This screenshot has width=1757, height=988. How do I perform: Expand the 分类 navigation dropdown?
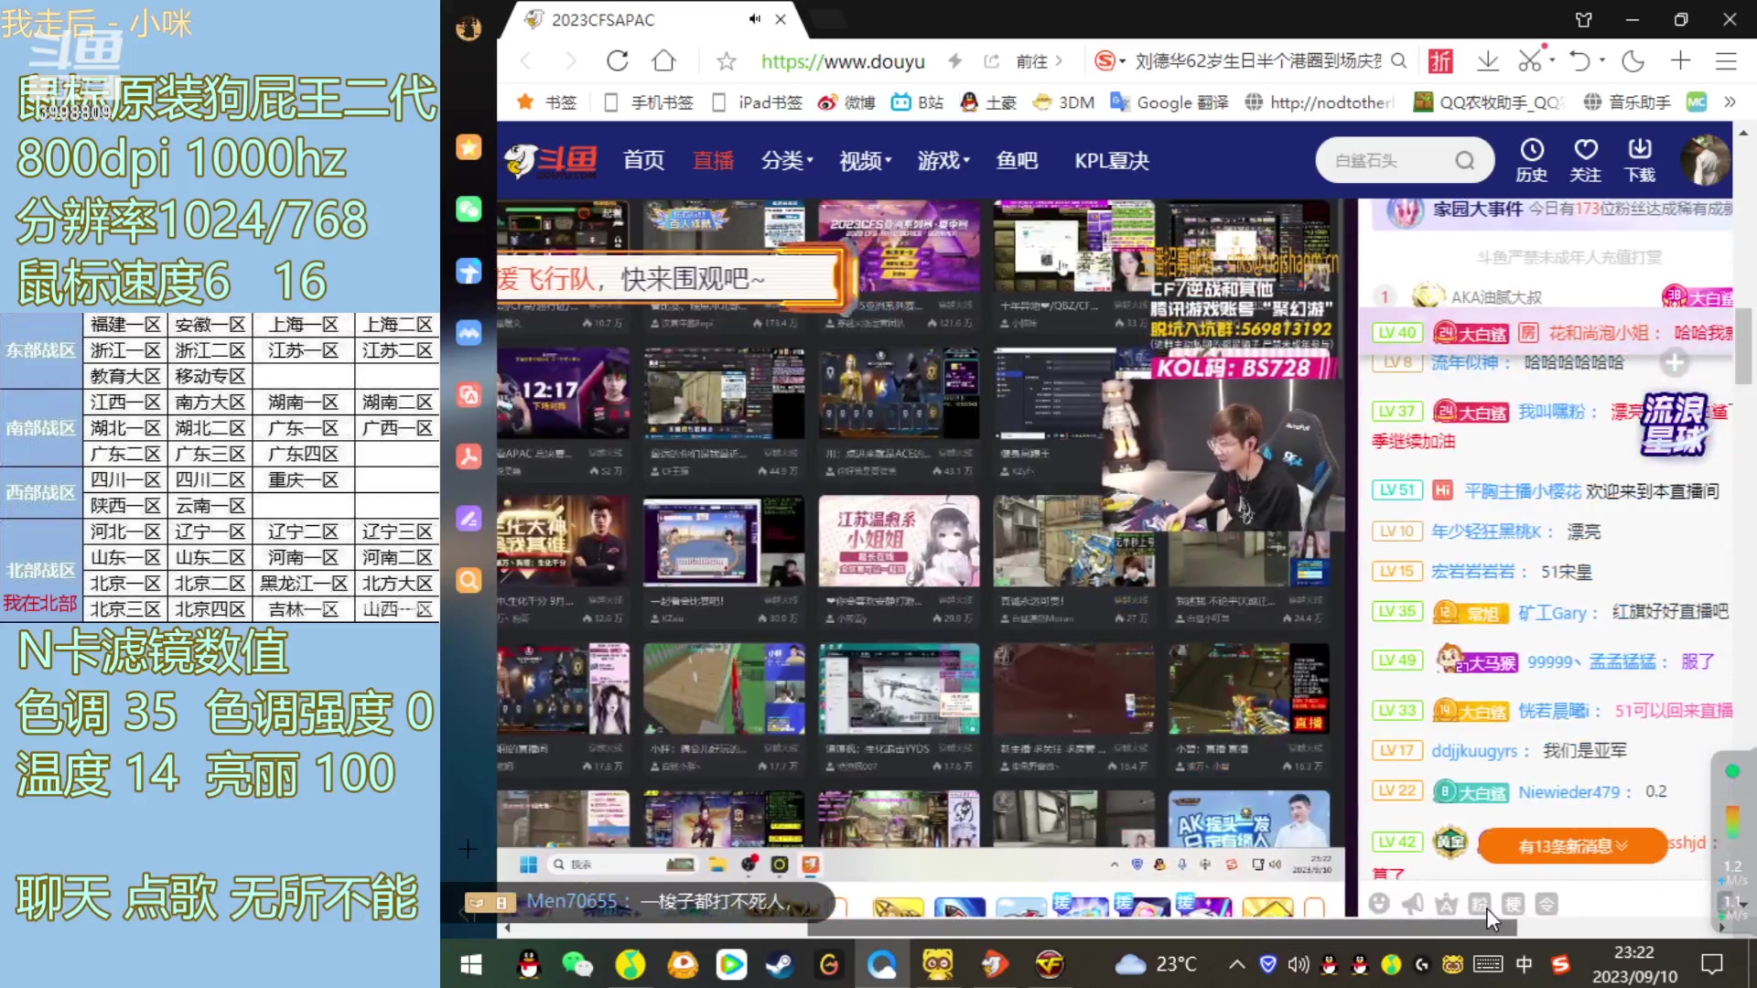coord(787,161)
